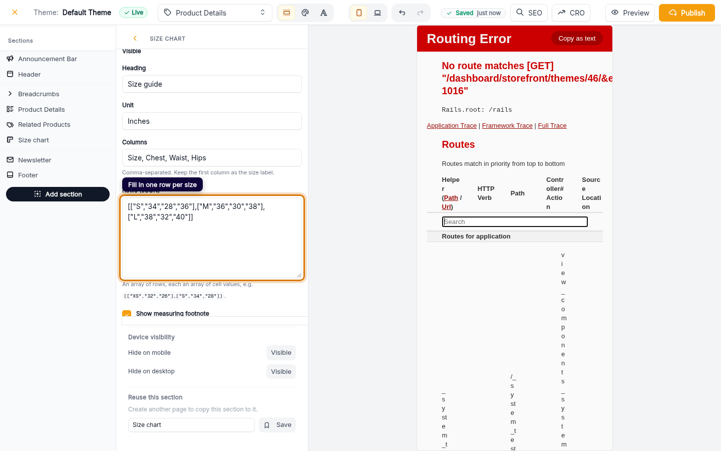Click the redo arrow icon
Image resolution: width=721 pixels, height=451 pixels.
(420, 13)
